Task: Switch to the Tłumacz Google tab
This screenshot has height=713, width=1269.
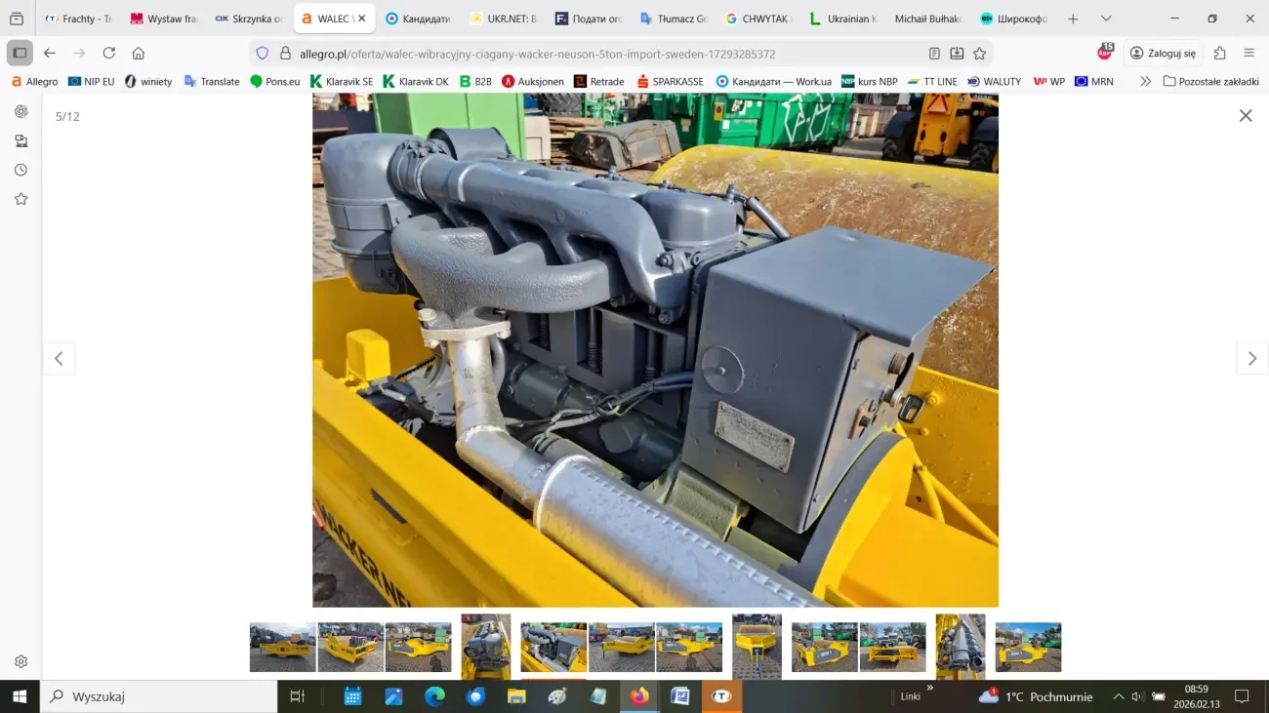Action: [674, 18]
